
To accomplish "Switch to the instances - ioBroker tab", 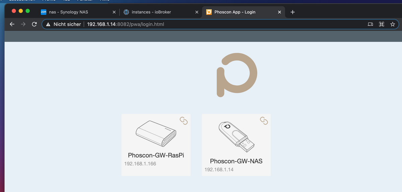I will pos(160,12).
